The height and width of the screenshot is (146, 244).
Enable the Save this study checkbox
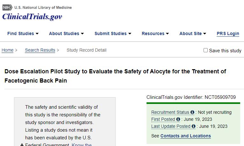[205, 50]
